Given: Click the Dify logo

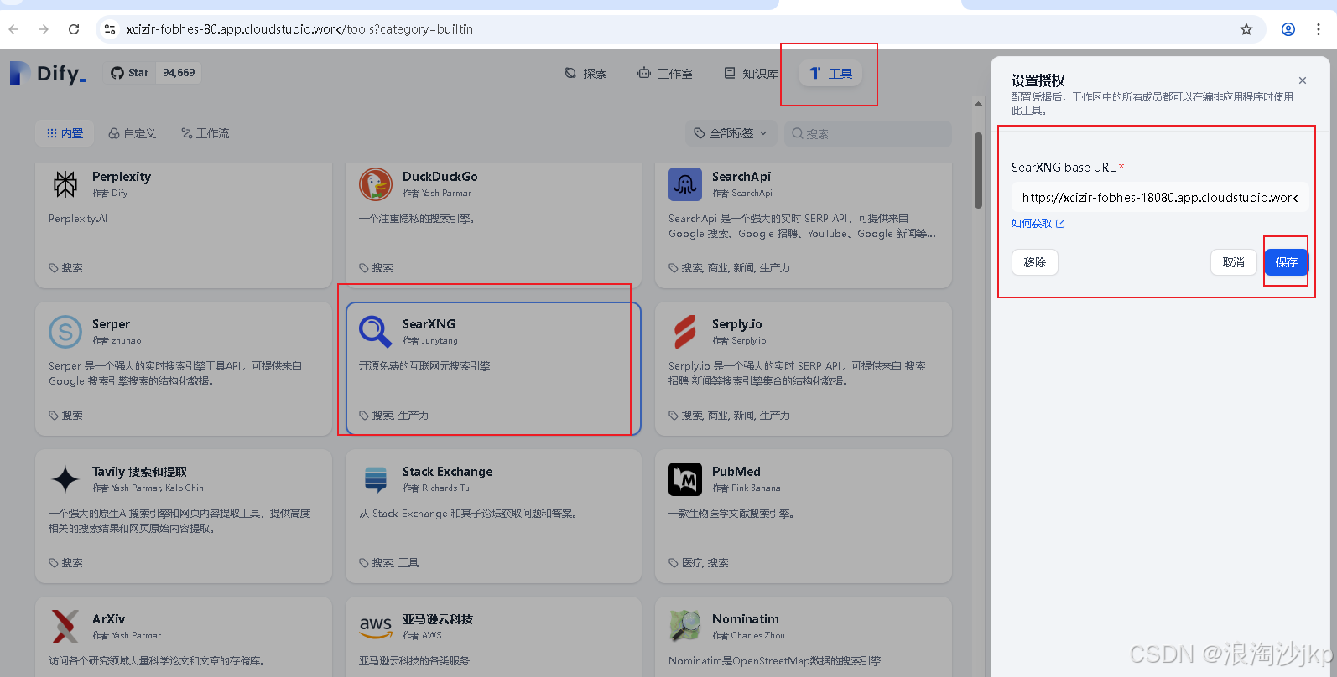Looking at the screenshot, I should (x=48, y=73).
